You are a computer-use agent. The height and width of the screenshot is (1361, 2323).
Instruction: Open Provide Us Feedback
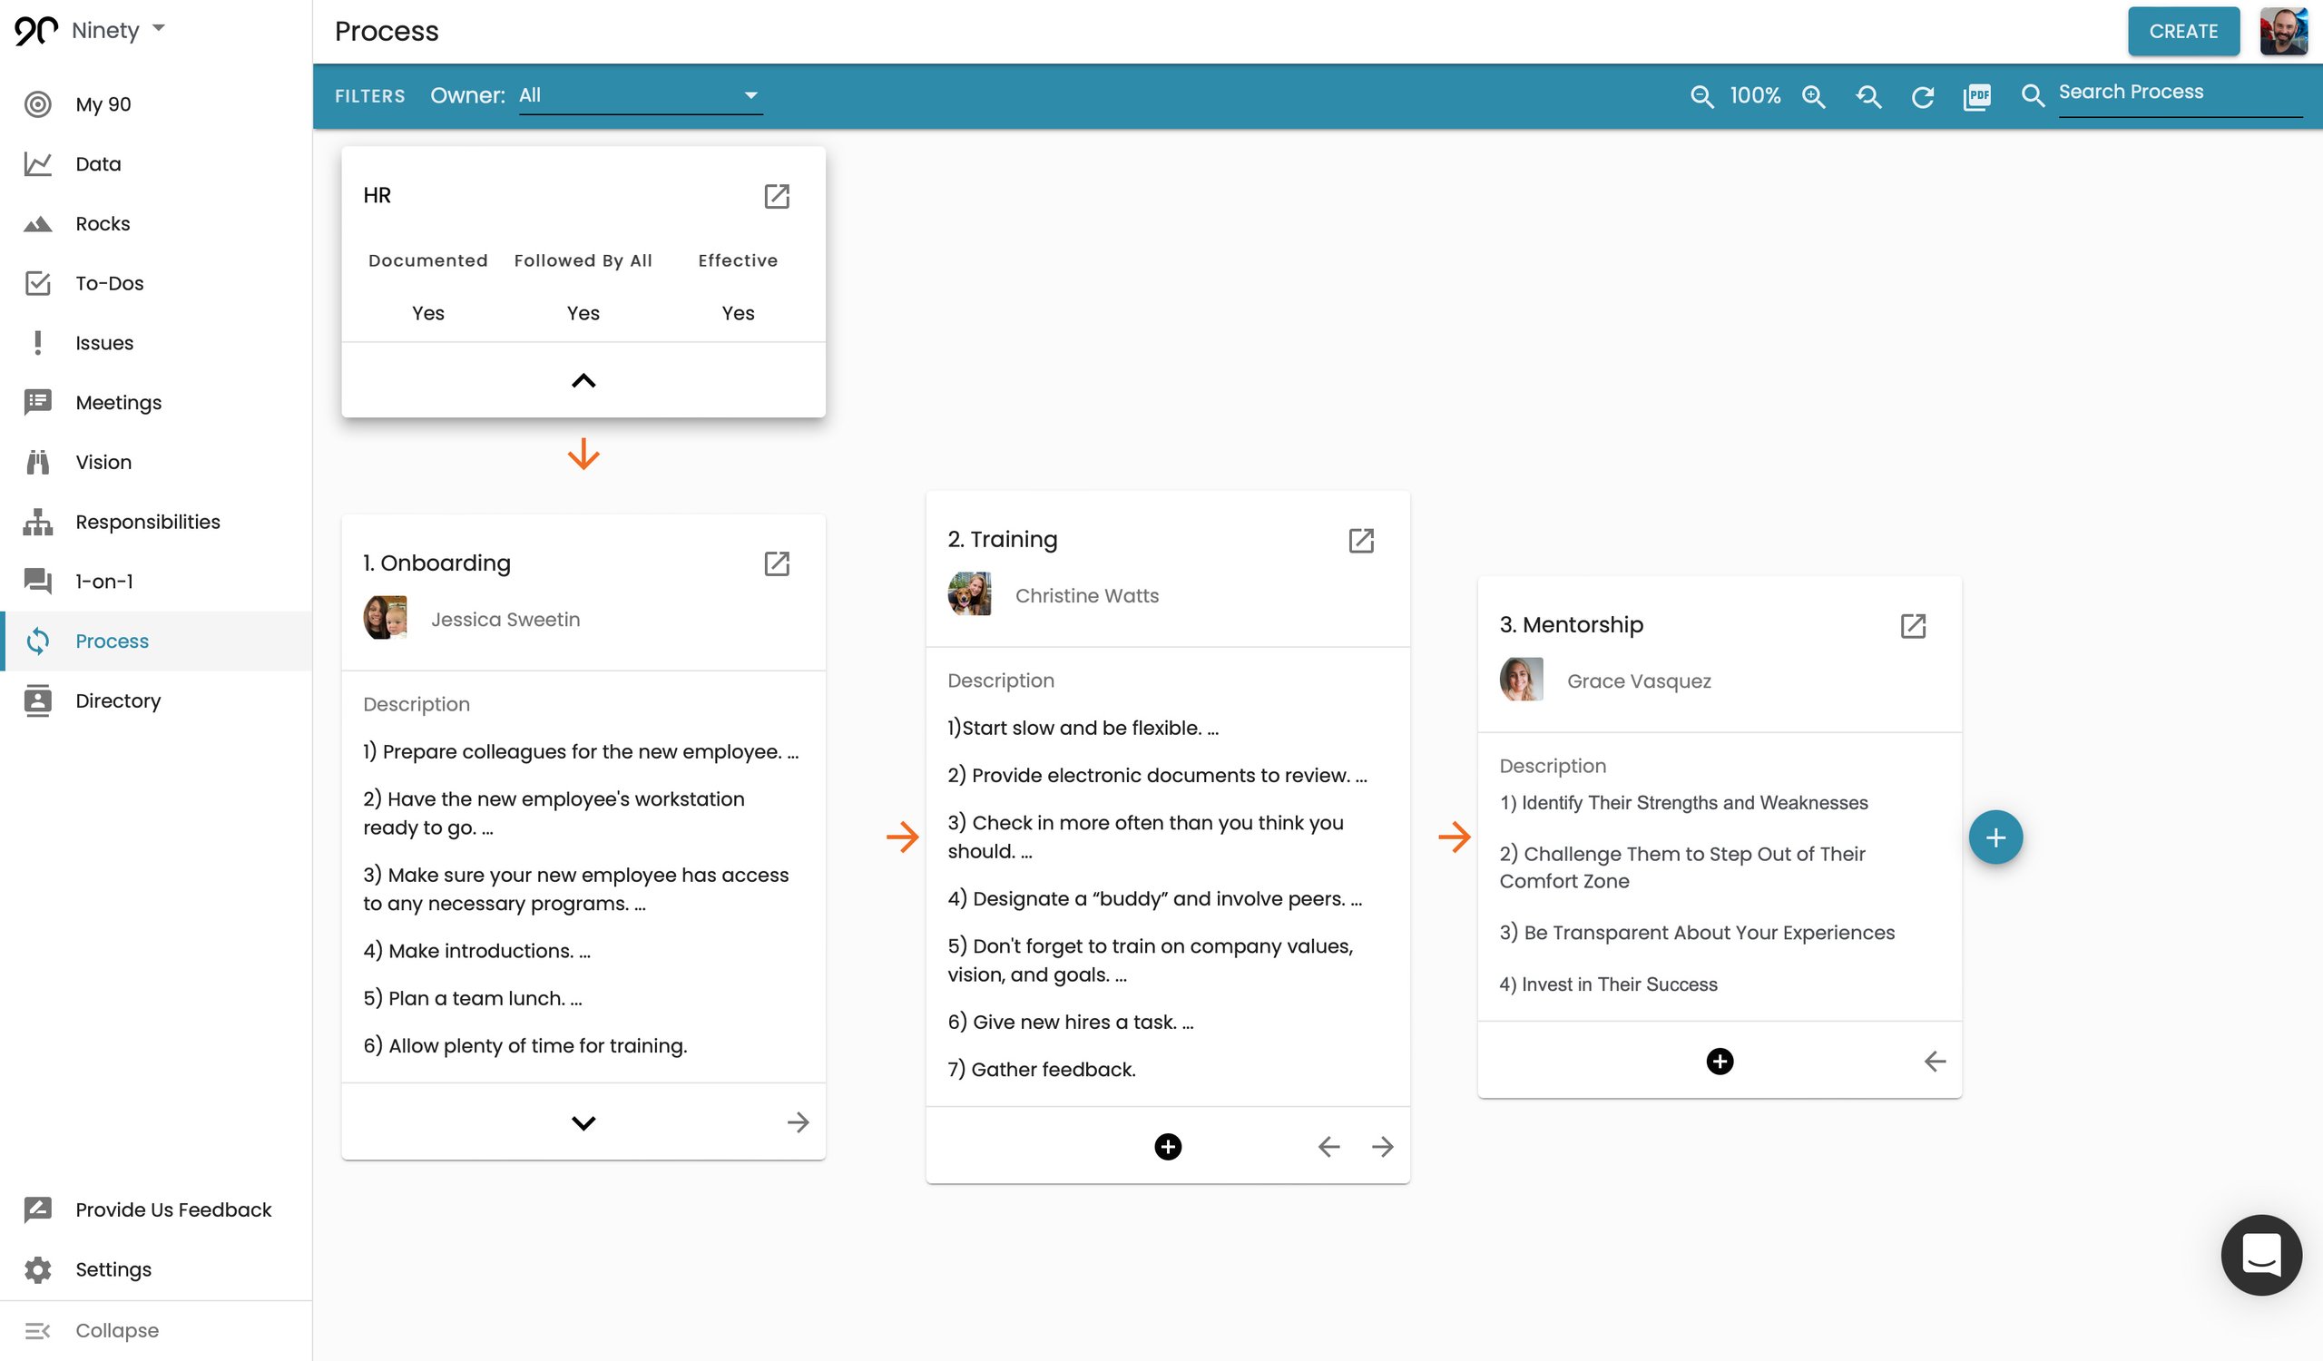(x=172, y=1209)
